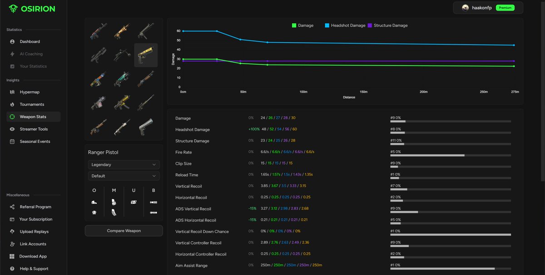Click the Streamer Tools eye icon
The height and width of the screenshot is (275, 545).
[12, 129]
